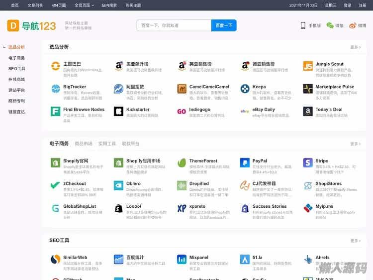Open the Find Browse Nodes icon
Viewport: 373px width, 280px height.
pyautogui.click(x=55, y=111)
